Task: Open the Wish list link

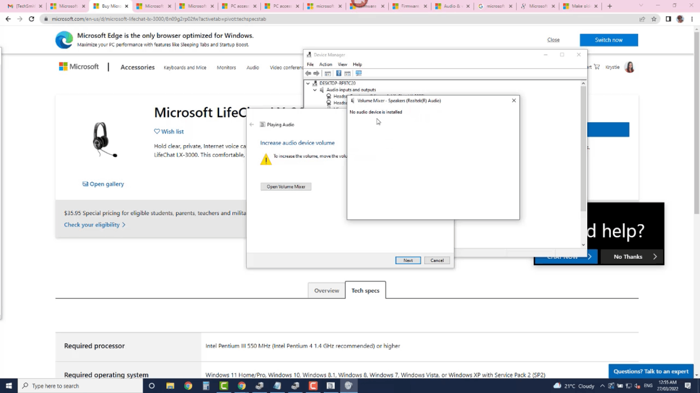Action: (169, 132)
